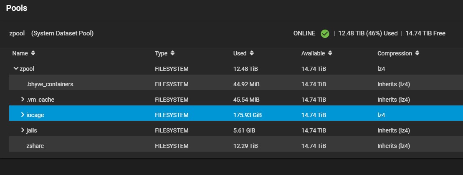Click the 14.74 TiB Free summary text
Screen dimensions: 463x175
click(425, 33)
